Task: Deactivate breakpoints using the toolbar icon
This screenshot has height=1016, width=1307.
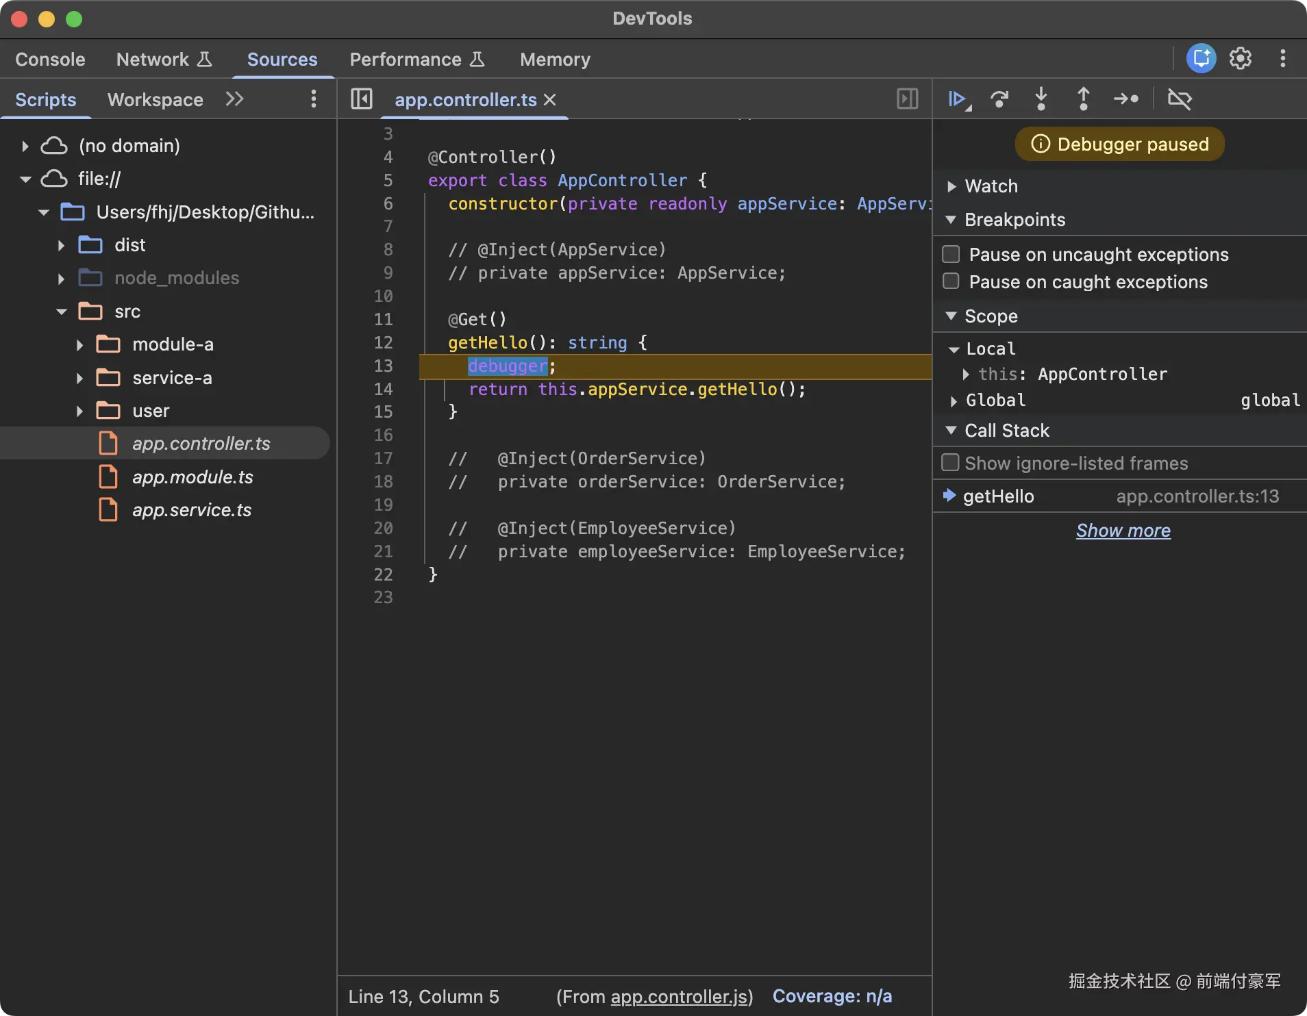Action: 1179,99
